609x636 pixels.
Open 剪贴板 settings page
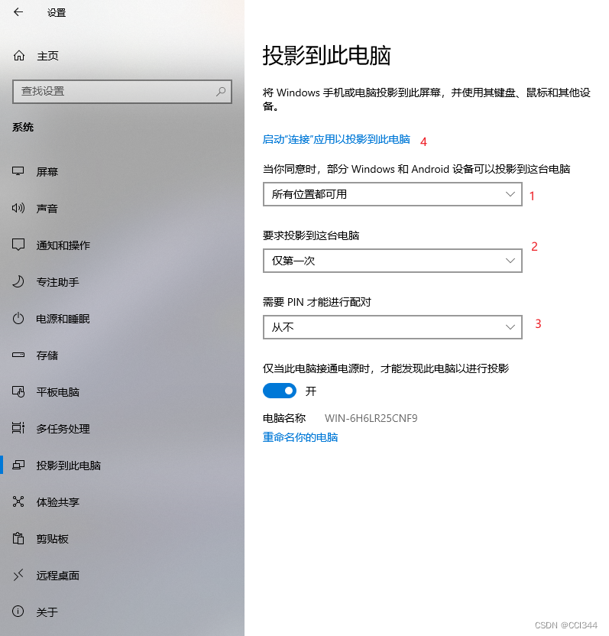point(52,539)
